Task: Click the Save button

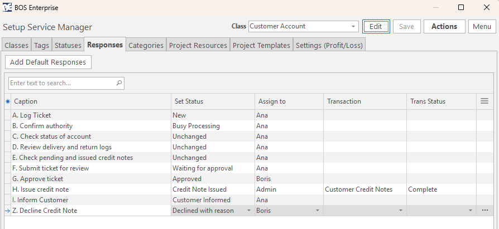Action: (407, 26)
